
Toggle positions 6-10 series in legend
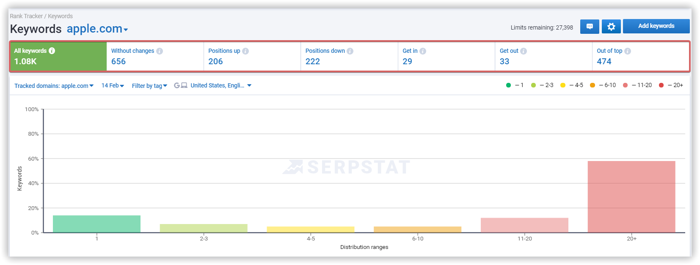coord(603,85)
